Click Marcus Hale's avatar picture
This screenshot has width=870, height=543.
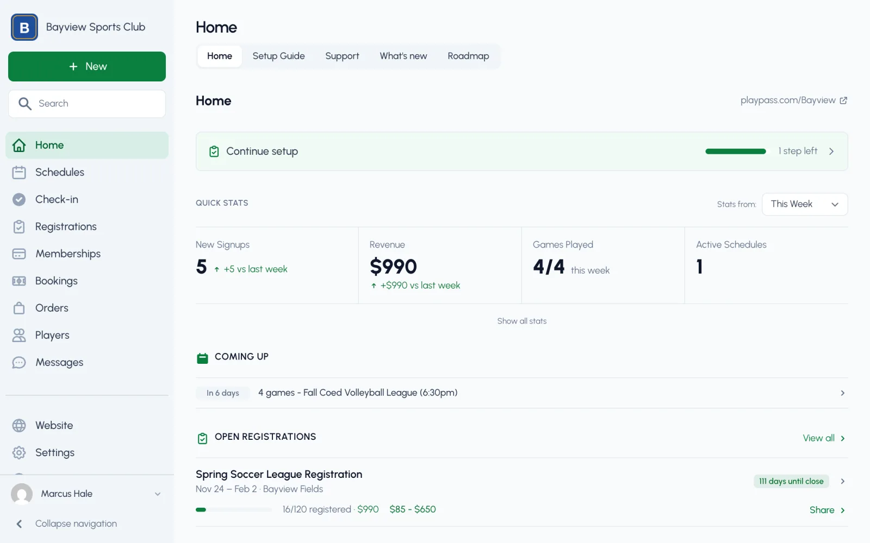tap(22, 494)
